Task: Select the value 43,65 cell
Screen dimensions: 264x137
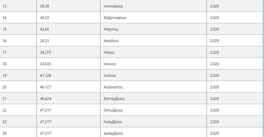Action: 68,29
